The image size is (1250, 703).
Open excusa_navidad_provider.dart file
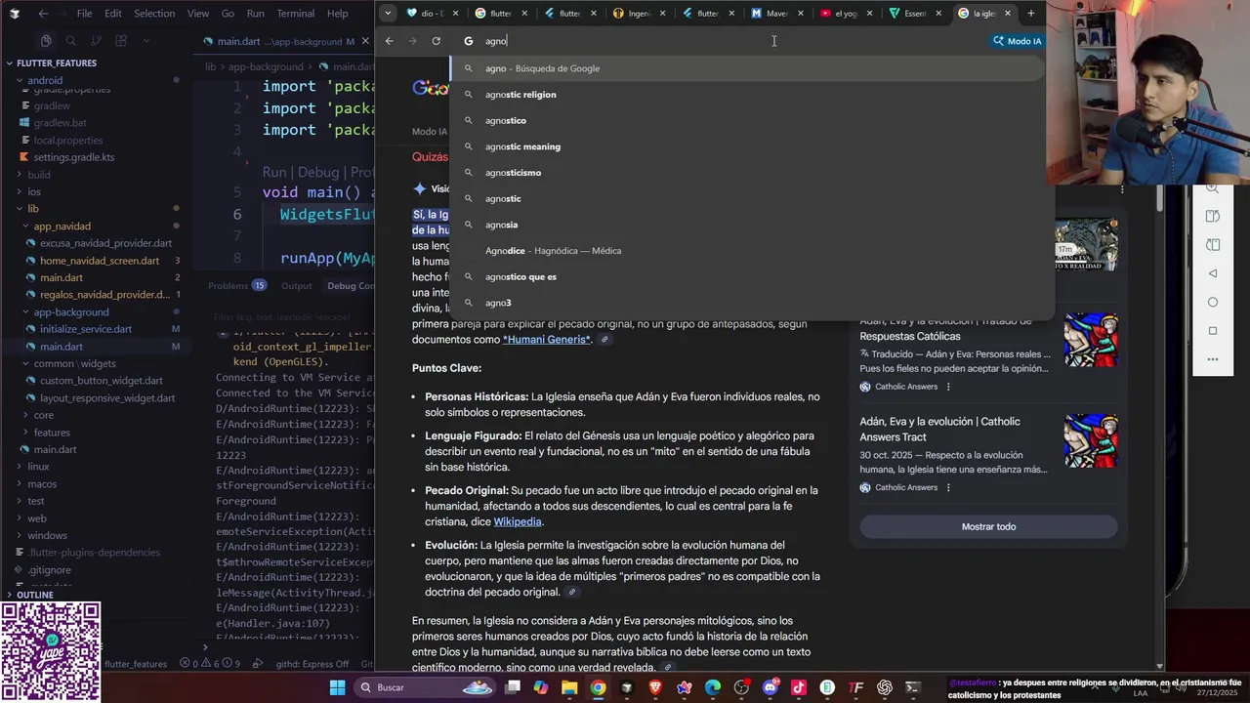click(105, 243)
